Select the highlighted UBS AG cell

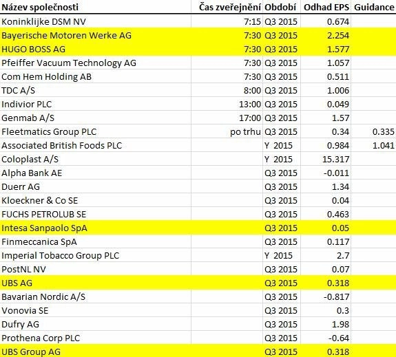tap(96, 283)
